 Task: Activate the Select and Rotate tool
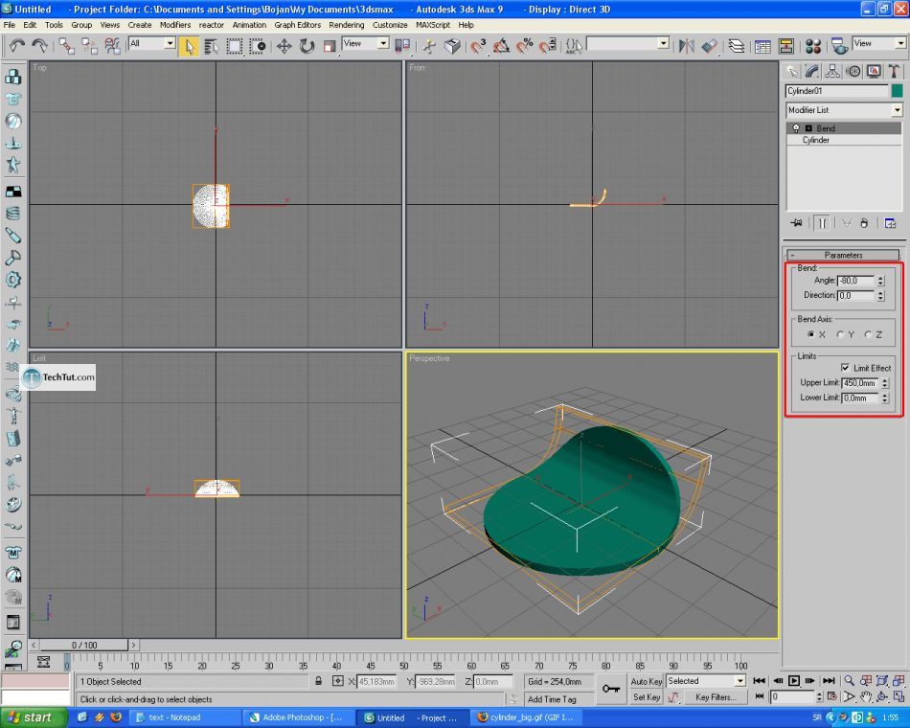307,46
